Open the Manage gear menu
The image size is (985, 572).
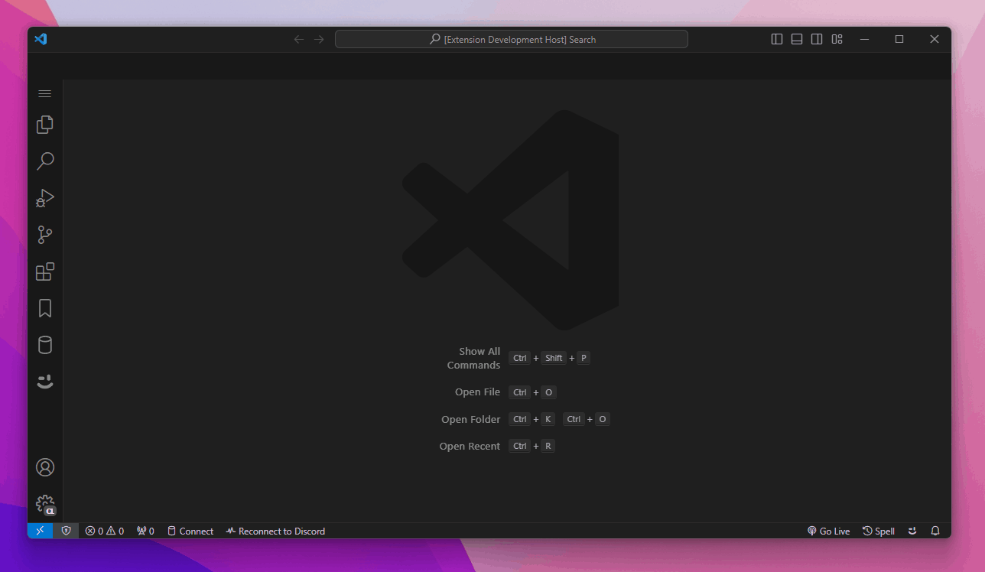click(x=45, y=504)
